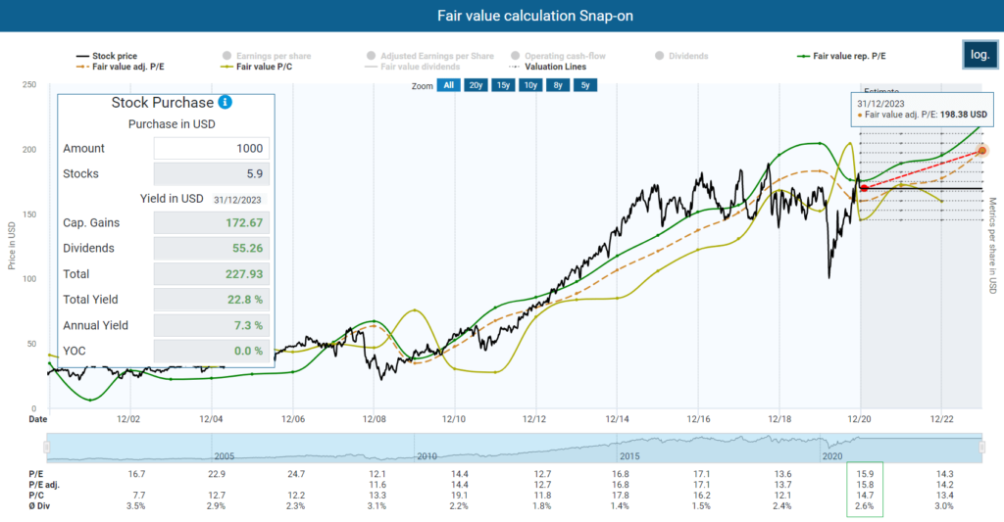The width and height of the screenshot is (1004, 522).
Task: Toggle Fair value adj. P/E legend series
Action: (x=121, y=67)
